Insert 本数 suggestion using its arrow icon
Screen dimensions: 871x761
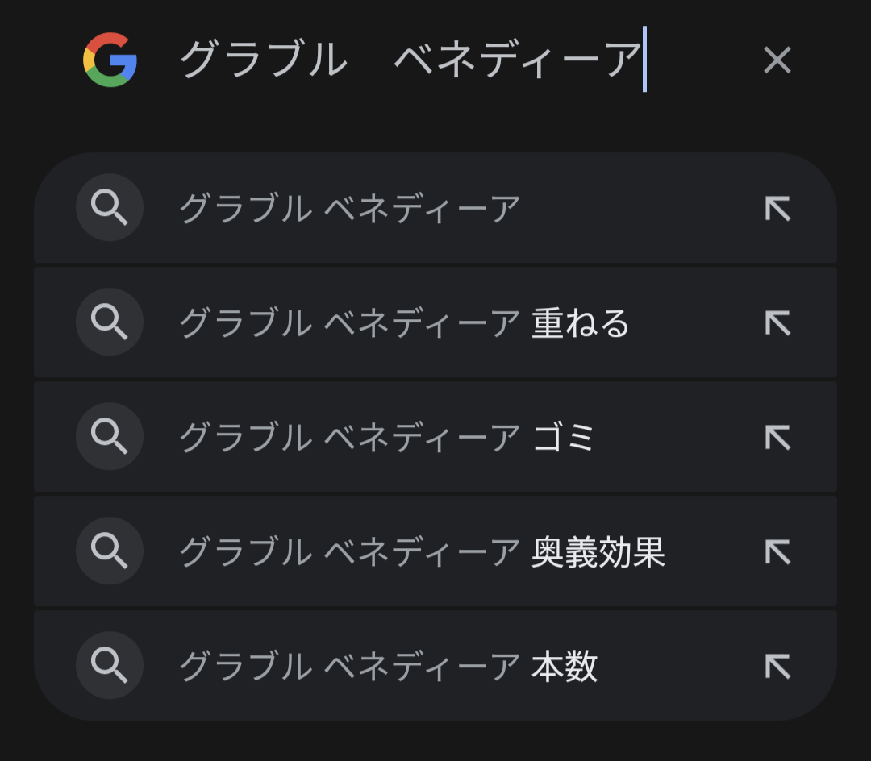coord(777,667)
